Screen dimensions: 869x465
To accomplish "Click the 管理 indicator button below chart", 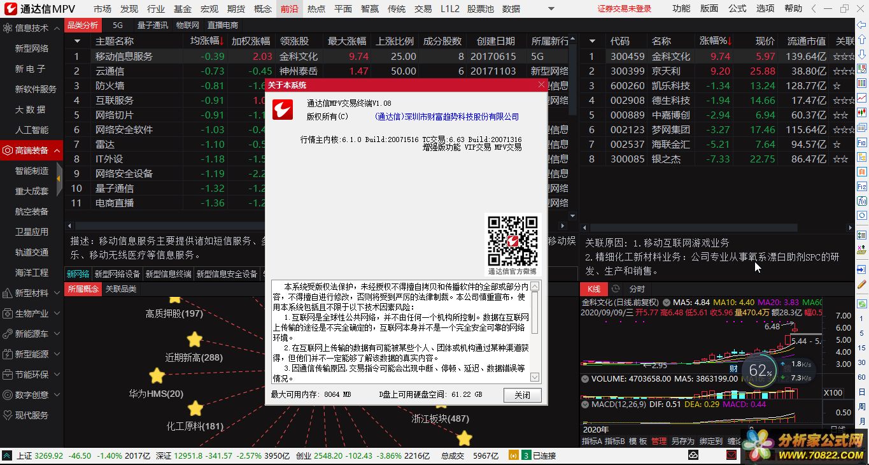I will 658,441.
